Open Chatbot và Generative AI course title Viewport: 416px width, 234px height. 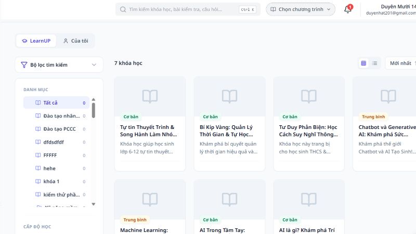click(387, 131)
